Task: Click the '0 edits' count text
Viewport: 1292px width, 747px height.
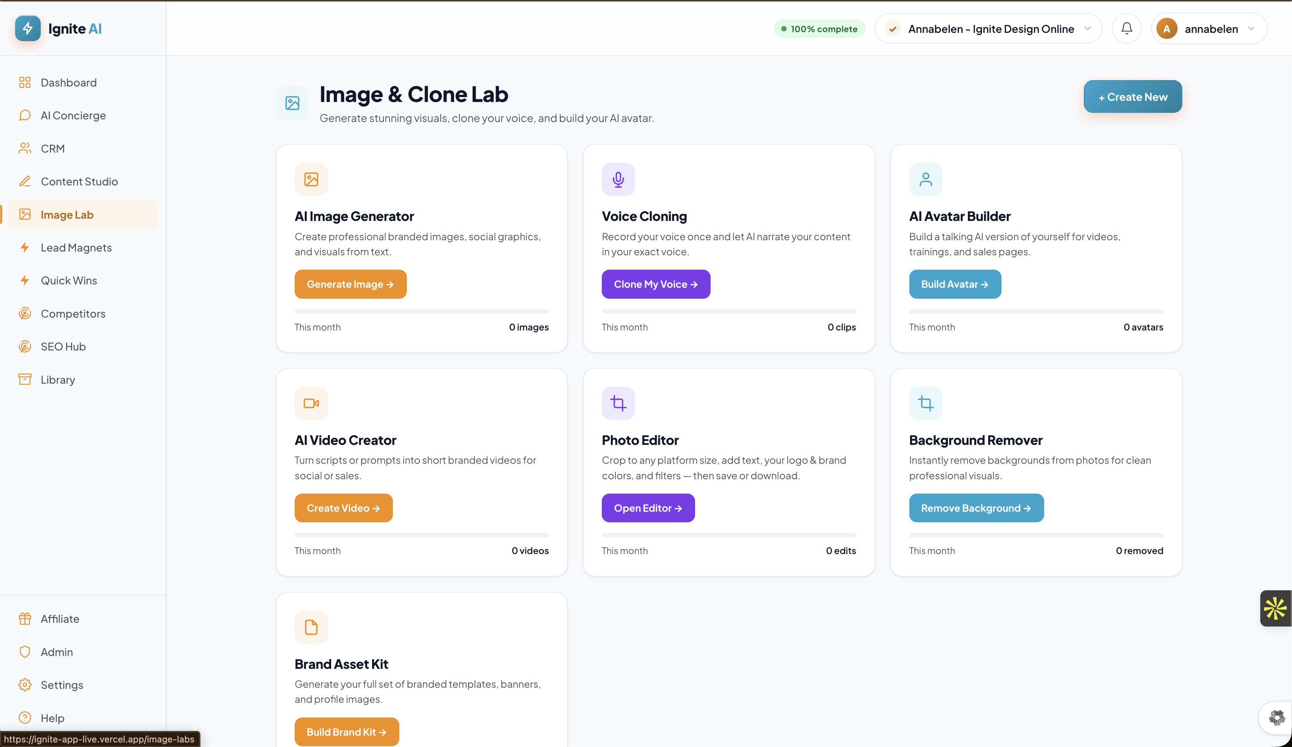Action: point(840,551)
